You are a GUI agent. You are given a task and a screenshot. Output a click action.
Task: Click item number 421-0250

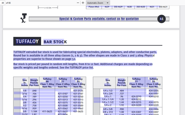point(63,97)
